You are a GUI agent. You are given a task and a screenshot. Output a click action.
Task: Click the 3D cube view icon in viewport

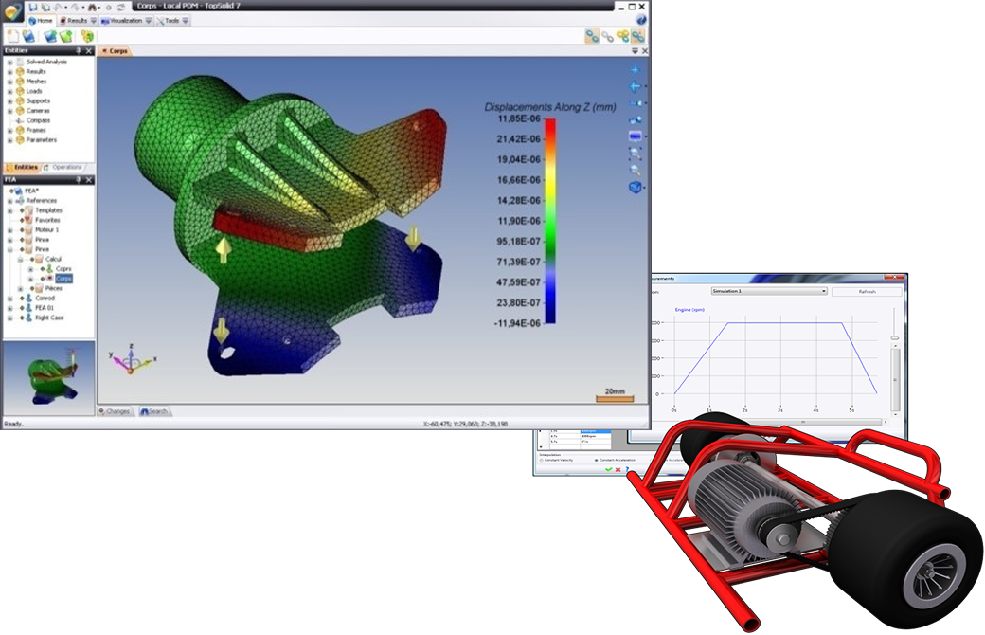[636, 187]
